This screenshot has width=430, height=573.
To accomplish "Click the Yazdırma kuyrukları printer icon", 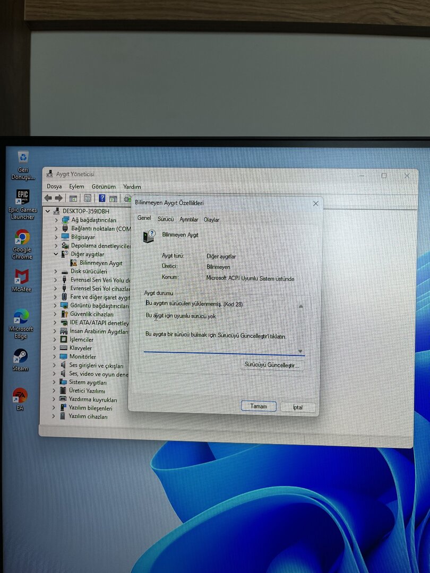I will (x=63, y=399).
